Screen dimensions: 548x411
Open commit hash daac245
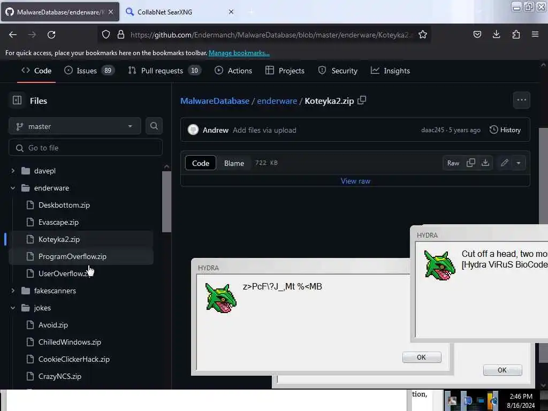[x=432, y=130]
